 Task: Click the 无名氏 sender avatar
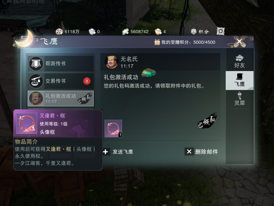pyautogui.click(x=112, y=62)
